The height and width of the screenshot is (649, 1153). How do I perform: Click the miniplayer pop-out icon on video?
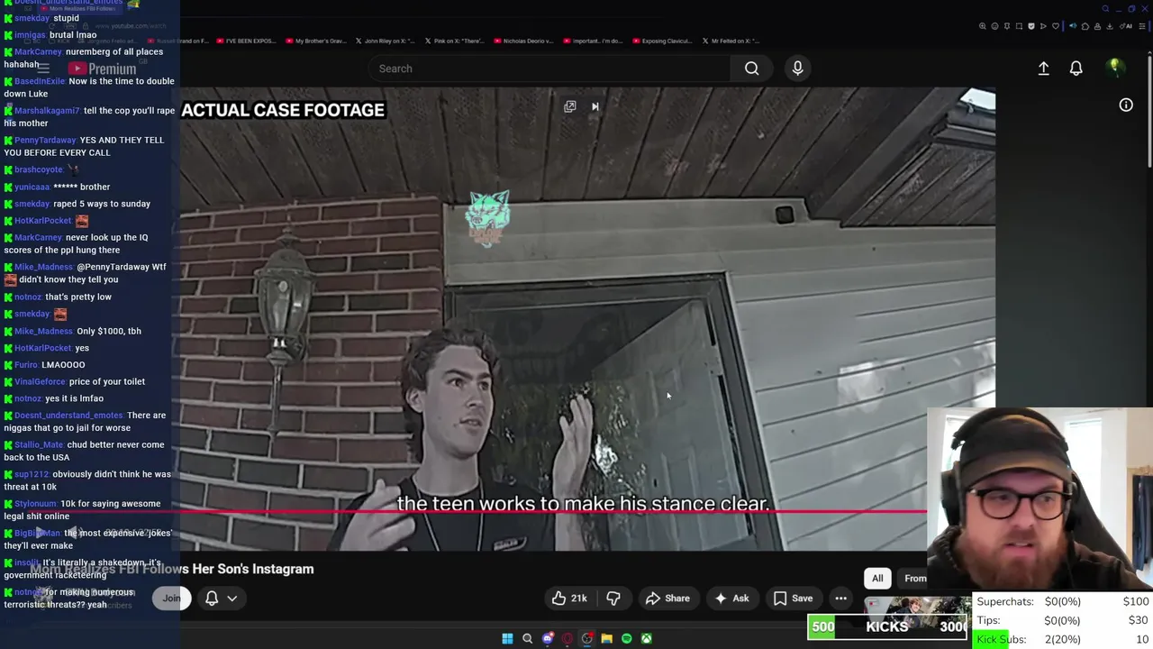570,106
